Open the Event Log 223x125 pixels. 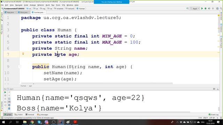[214, 115]
